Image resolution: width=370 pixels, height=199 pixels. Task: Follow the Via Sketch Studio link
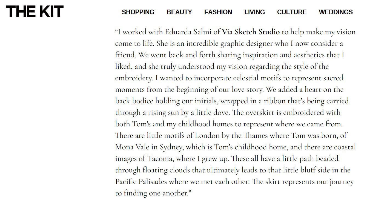tap(251, 32)
